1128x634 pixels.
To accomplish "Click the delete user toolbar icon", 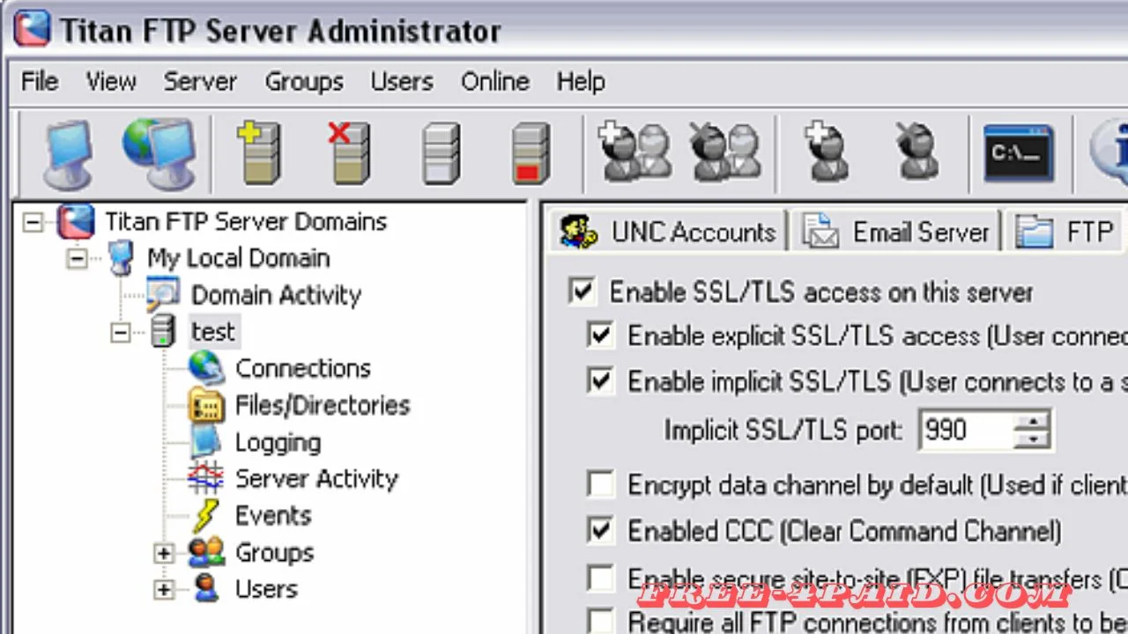I will 916,152.
